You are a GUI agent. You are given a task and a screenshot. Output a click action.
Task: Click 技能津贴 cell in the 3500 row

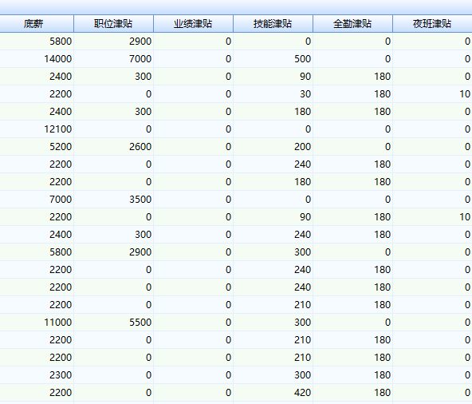coord(273,200)
